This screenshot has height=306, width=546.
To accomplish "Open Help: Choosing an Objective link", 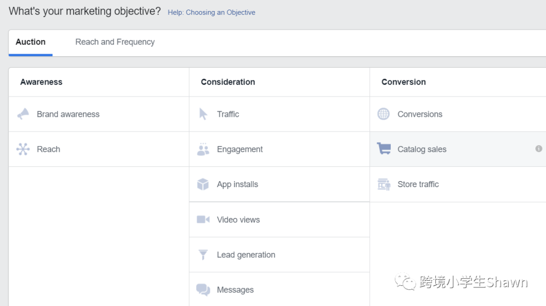I will [211, 12].
